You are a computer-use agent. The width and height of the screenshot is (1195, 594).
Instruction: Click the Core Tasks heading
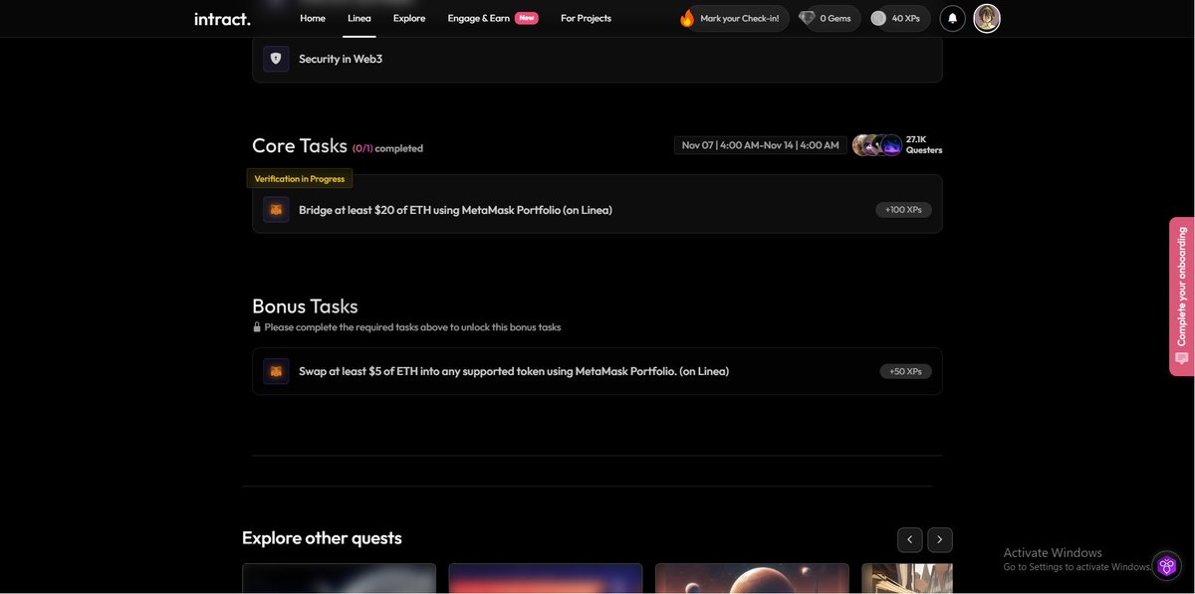click(x=300, y=145)
